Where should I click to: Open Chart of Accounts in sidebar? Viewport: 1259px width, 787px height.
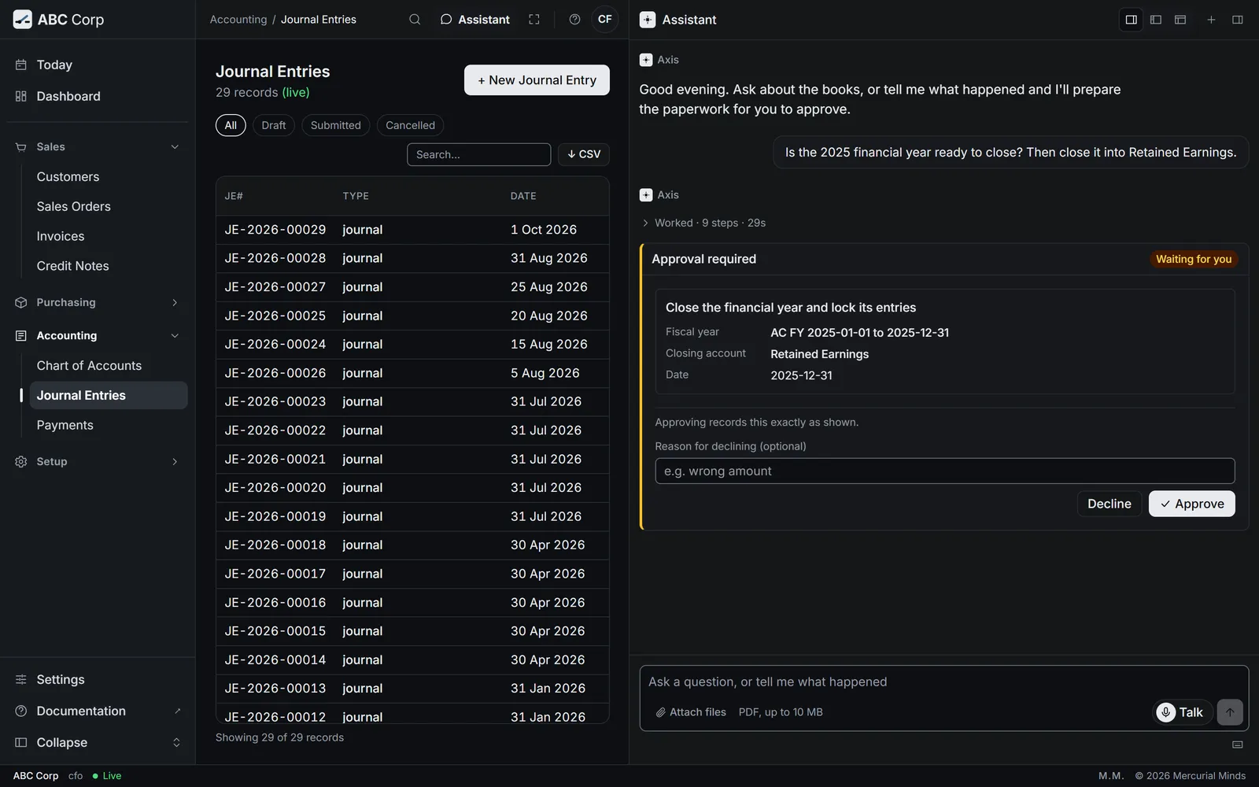[x=109, y=365]
